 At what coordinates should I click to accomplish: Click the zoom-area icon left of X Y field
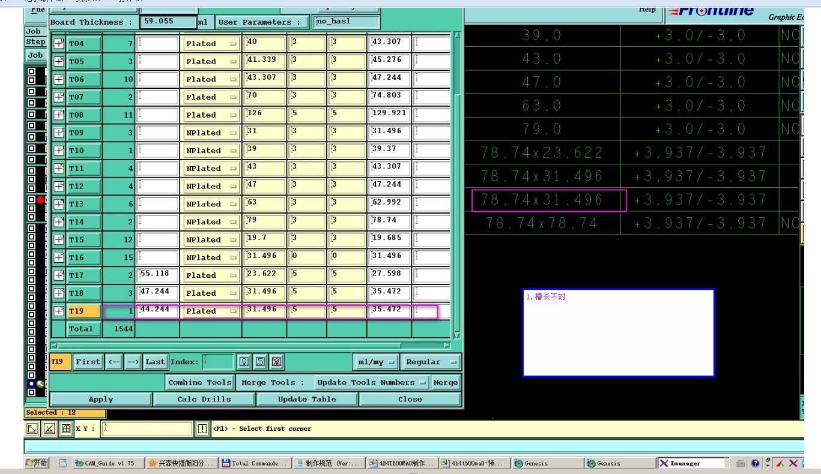32,428
